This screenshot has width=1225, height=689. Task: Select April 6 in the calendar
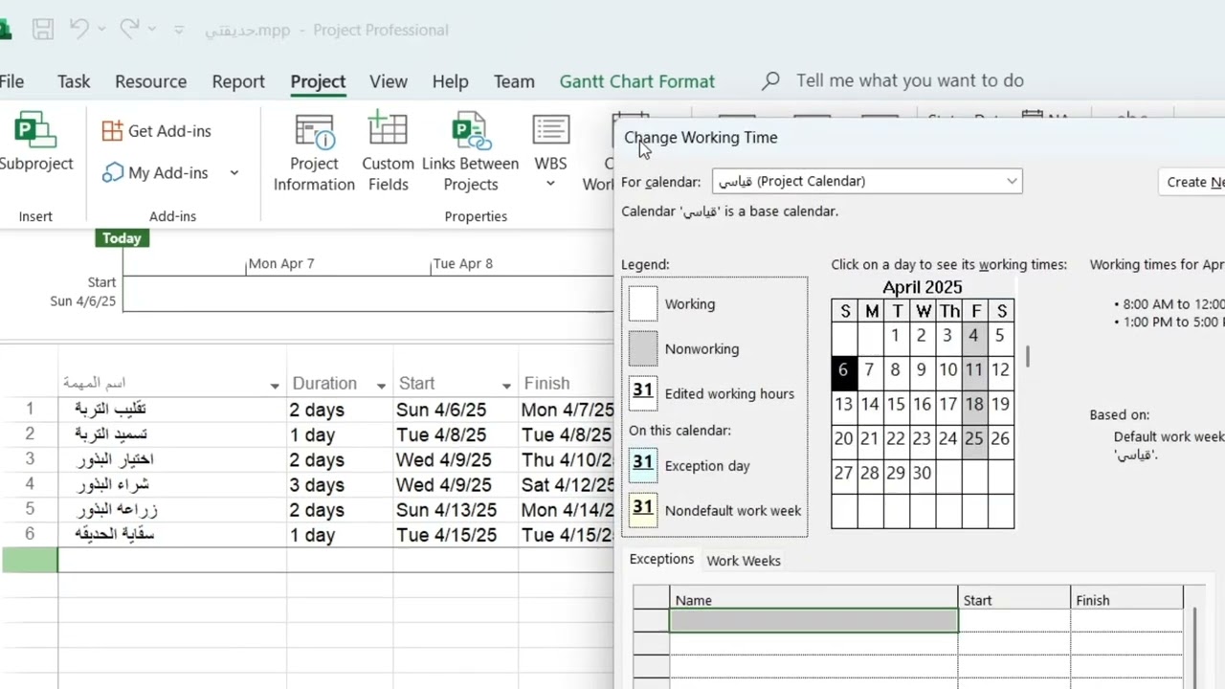tap(844, 370)
